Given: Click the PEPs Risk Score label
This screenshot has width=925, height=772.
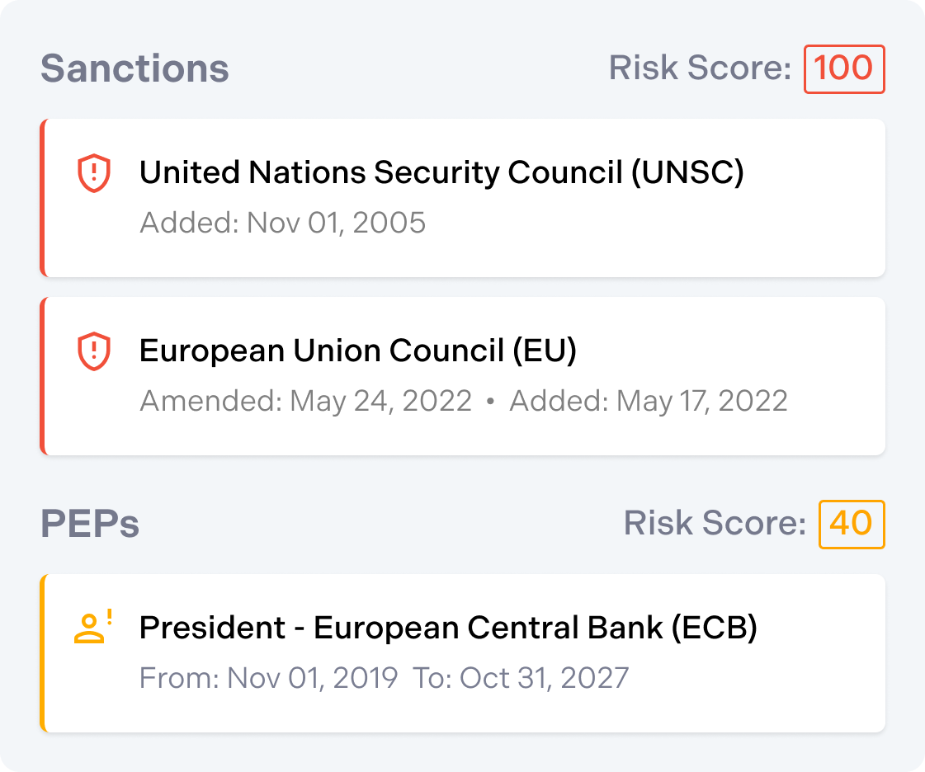Looking at the screenshot, I should pos(714,524).
